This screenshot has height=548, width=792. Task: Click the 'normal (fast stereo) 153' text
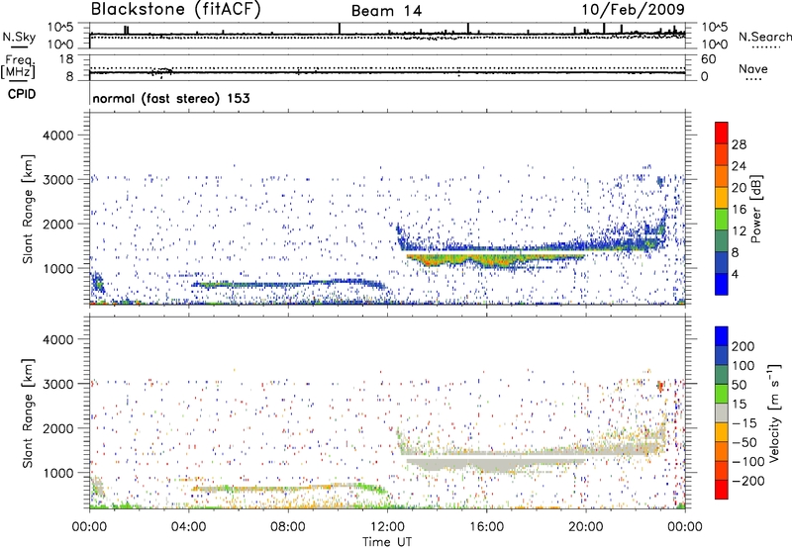pos(171,98)
